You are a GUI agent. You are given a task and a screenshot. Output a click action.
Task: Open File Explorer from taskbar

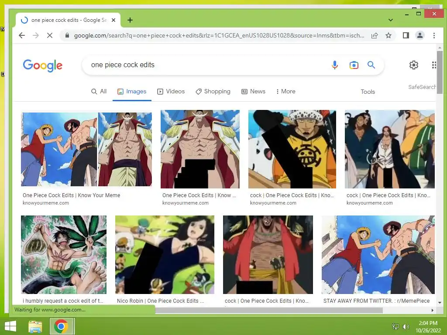35,326
